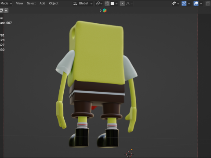Open the Global transform orientation dropdown

click(83, 4)
